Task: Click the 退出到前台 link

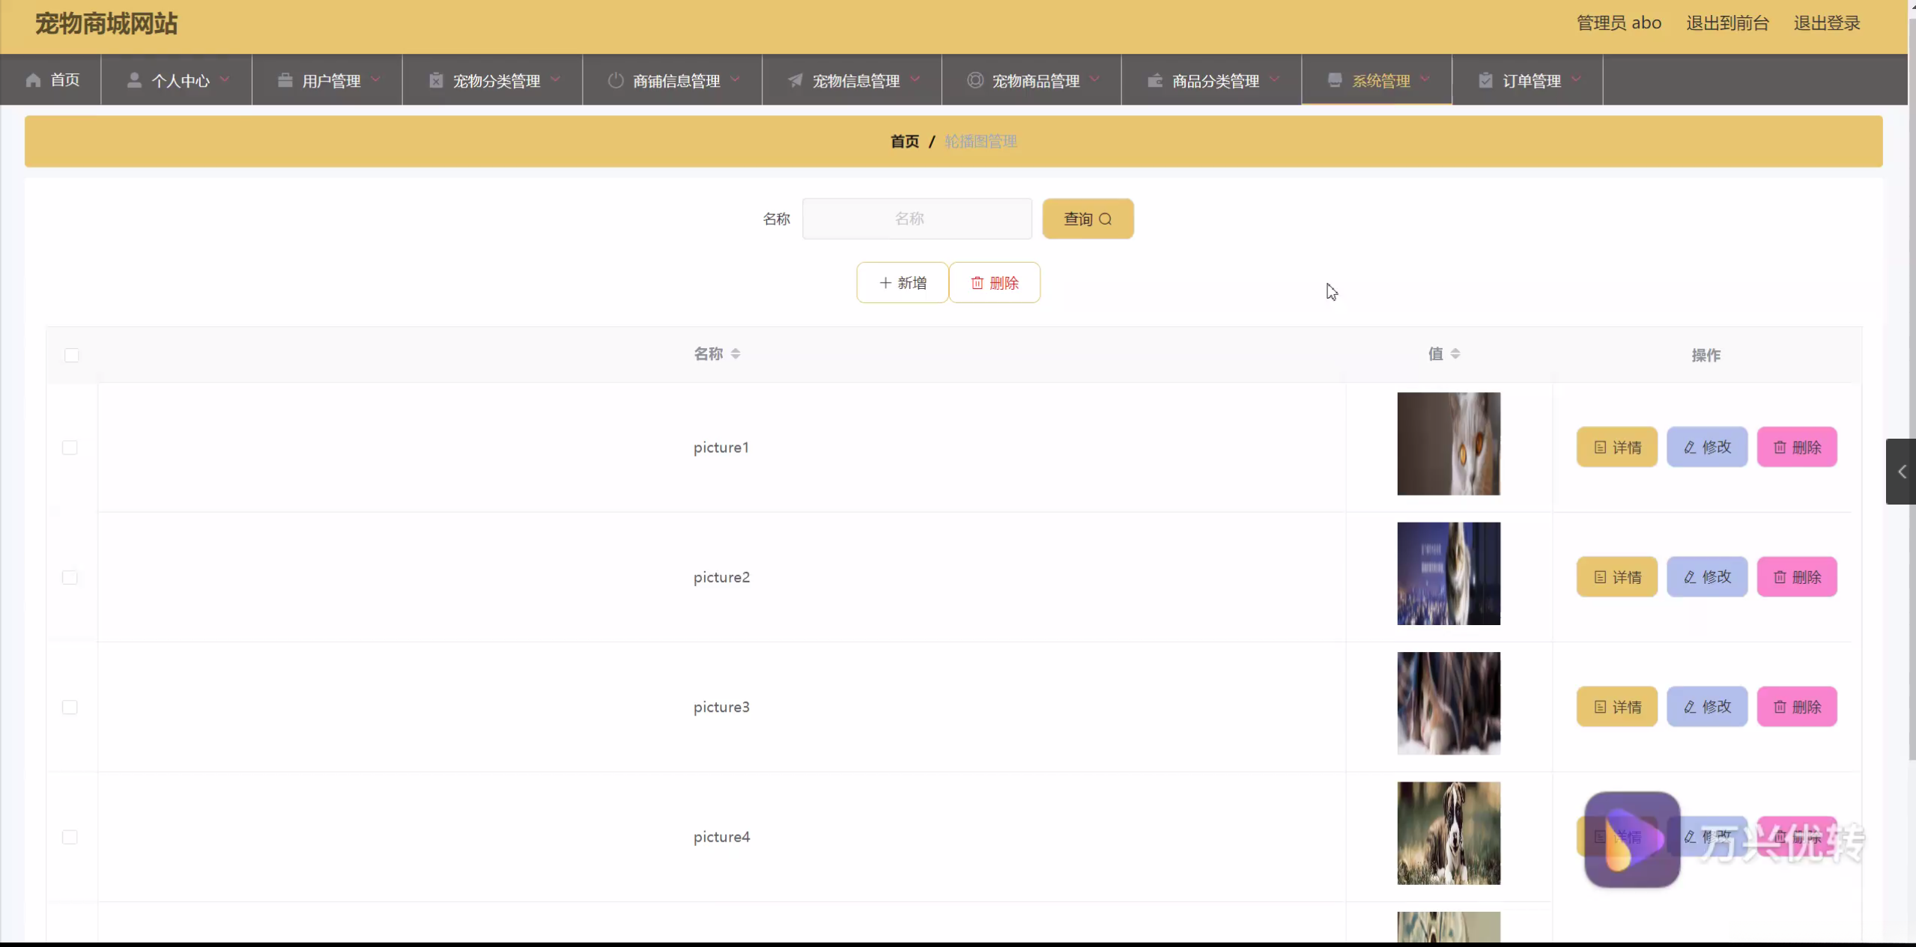Action: pos(1726,23)
